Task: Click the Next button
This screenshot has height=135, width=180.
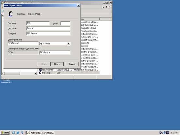Action: pos(57,64)
